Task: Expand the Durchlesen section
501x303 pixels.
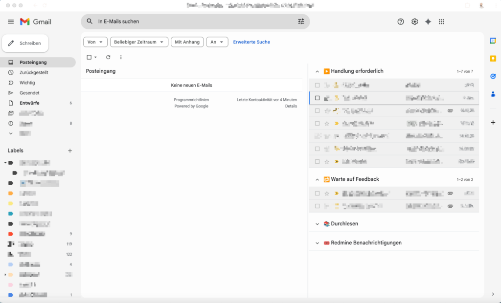Action: tap(317, 225)
